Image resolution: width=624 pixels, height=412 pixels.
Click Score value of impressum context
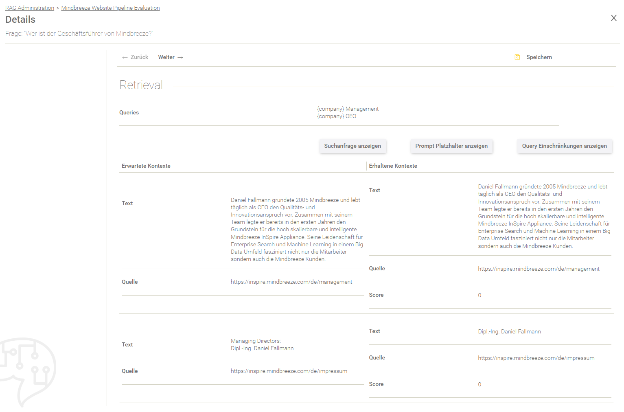pyautogui.click(x=479, y=384)
